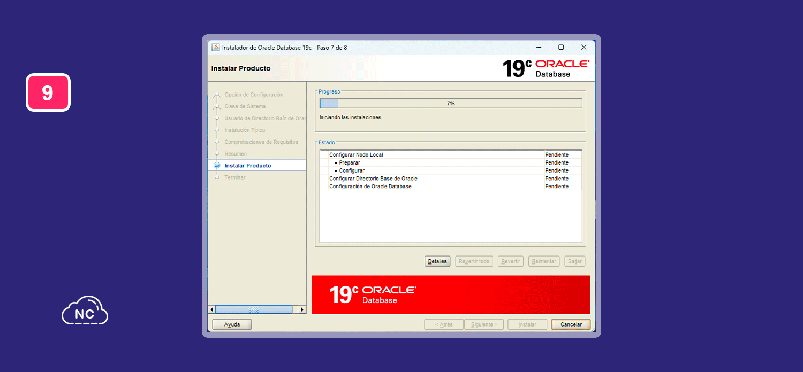Open help with the Ayuda button
The width and height of the screenshot is (803, 372).
[232, 324]
